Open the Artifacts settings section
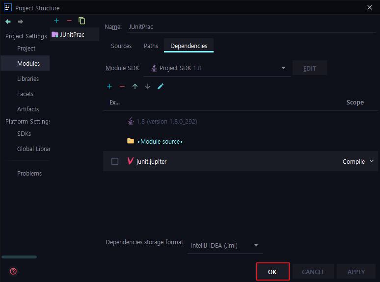The width and height of the screenshot is (380, 282). pyautogui.click(x=28, y=109)
